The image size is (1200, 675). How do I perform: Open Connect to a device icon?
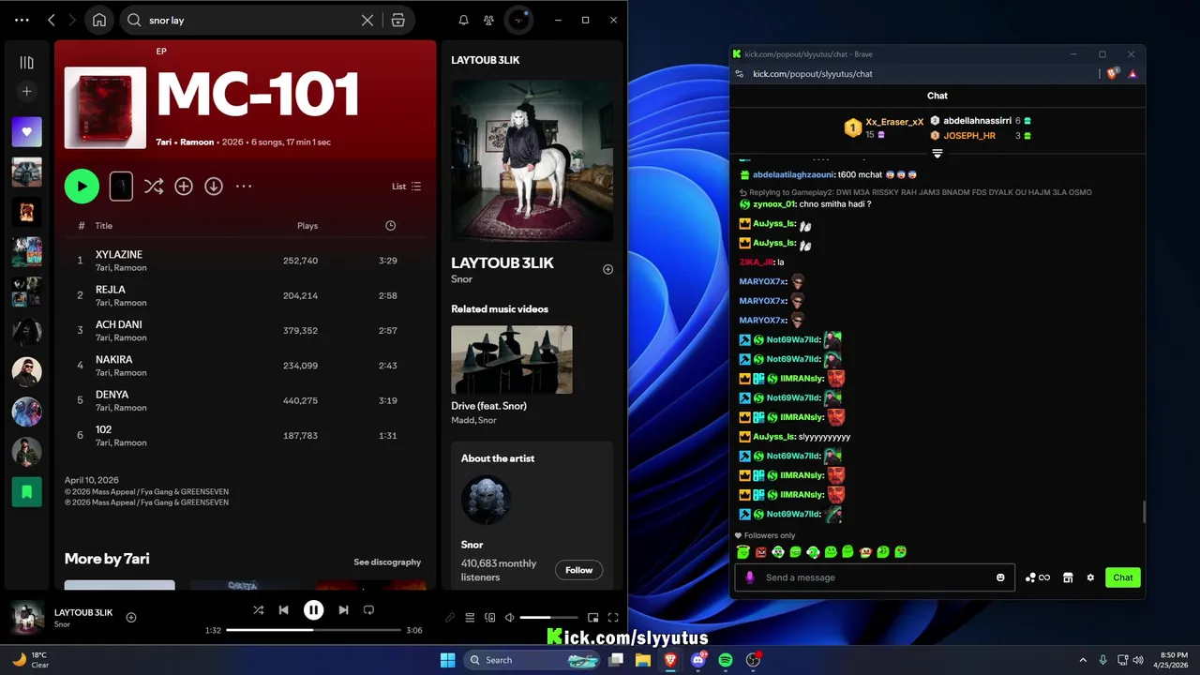pos(489,617)
